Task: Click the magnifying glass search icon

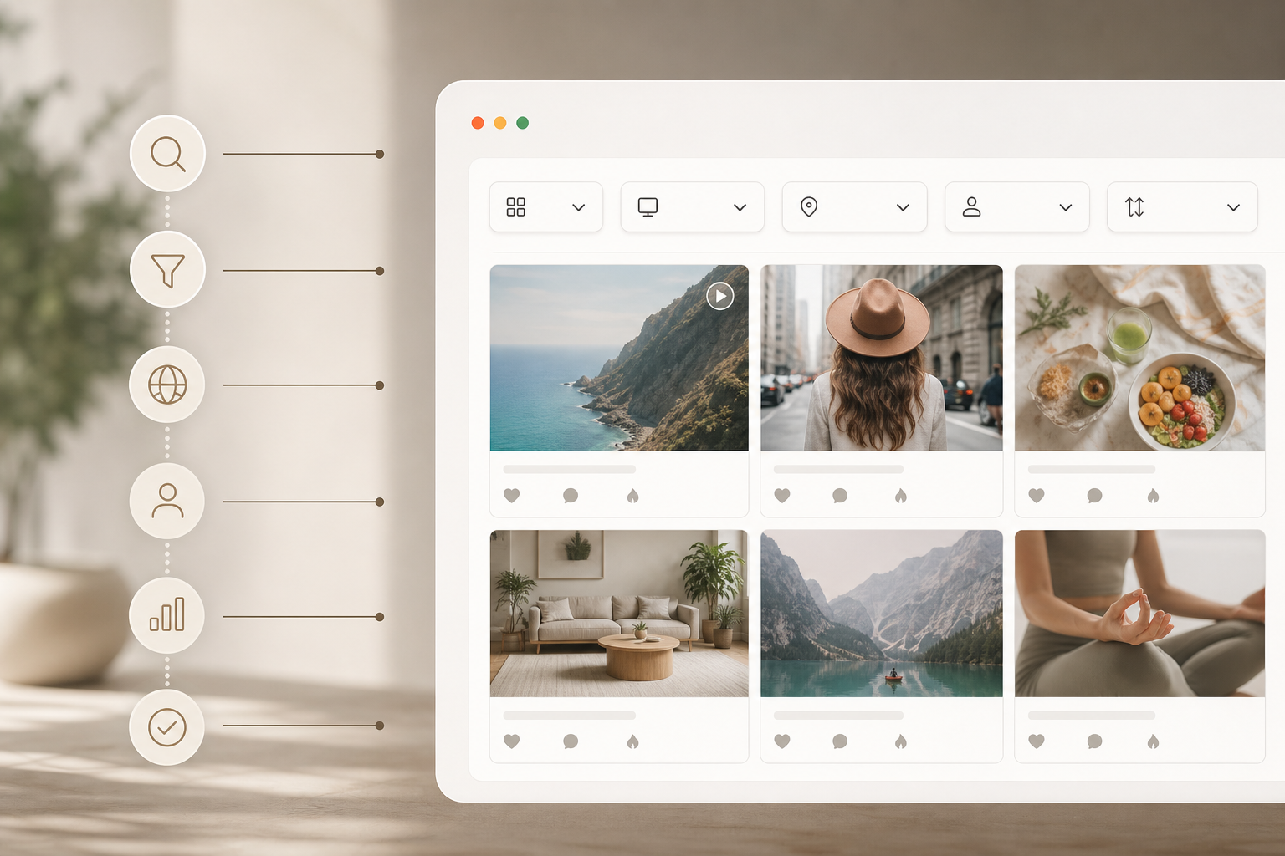Action: (x=167, y=154)
